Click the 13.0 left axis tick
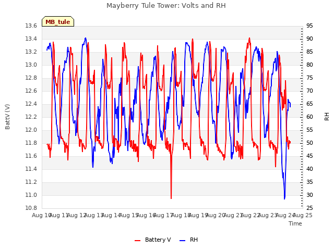 [x=31, y=65]
